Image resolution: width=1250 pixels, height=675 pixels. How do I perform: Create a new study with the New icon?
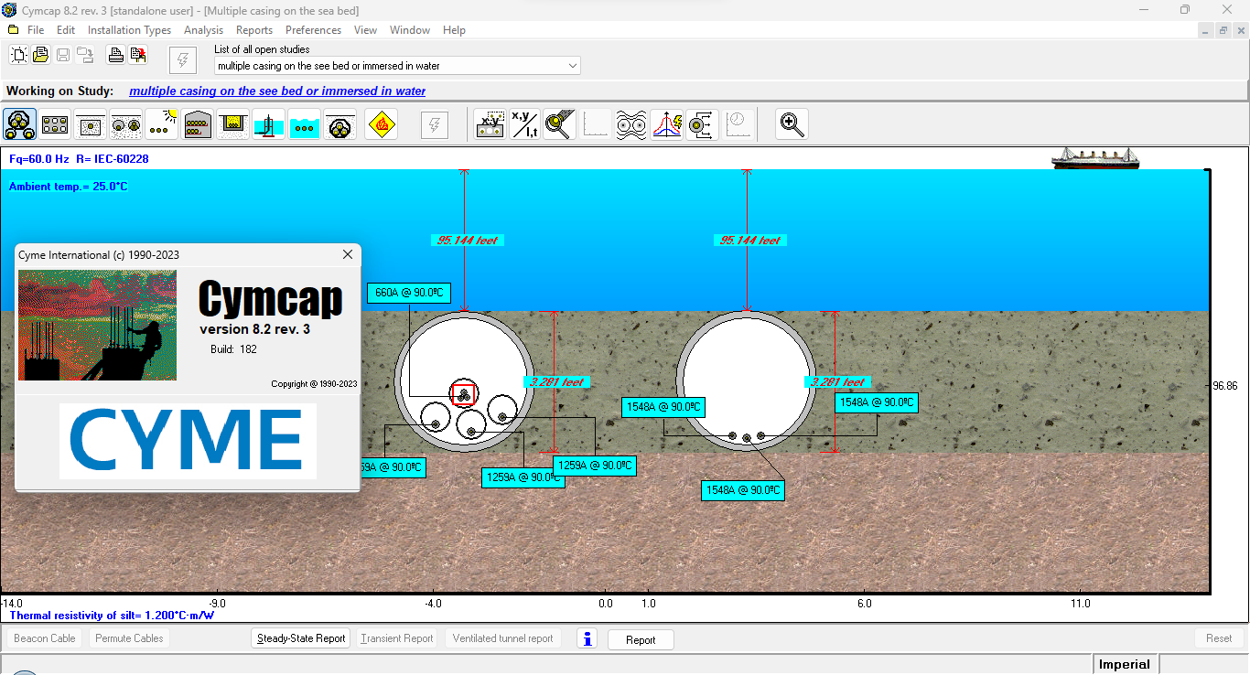pos(17,55)
